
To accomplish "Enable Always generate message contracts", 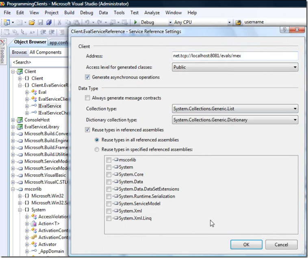I will tap(87, 98).
